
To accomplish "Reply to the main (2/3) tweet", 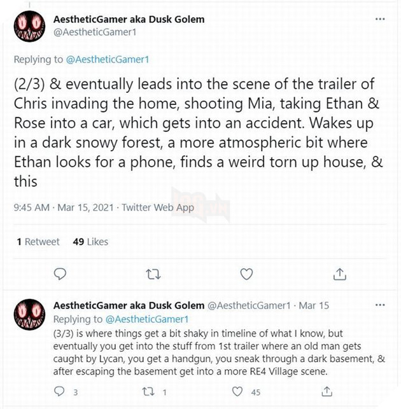I will [60, 274].
